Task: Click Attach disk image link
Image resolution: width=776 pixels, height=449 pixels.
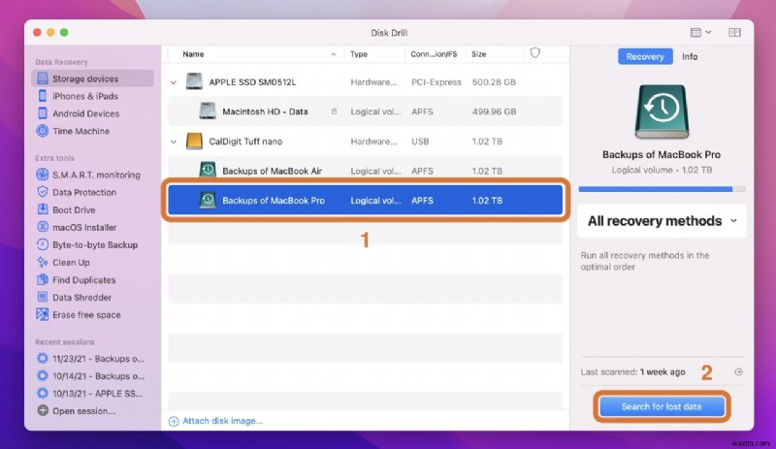Action: [215, 421]
